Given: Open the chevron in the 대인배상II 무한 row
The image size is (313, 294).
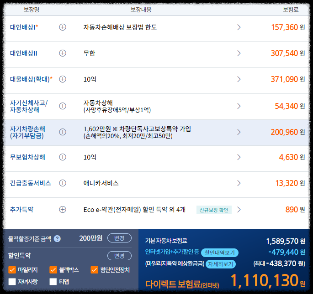Looking at the screenshot, I should [x=239, y=53].
